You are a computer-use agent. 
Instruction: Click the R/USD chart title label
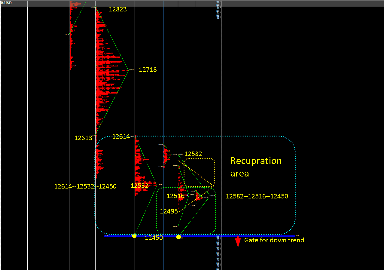click(x=6, y=3)
